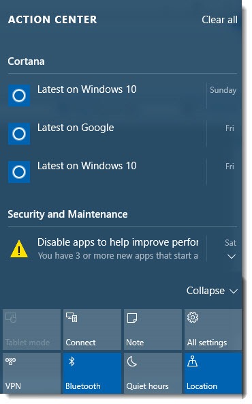Click the Collapse chevron arrow
Image resolution: width=252 pixels, height=404 pixels.
234,291
